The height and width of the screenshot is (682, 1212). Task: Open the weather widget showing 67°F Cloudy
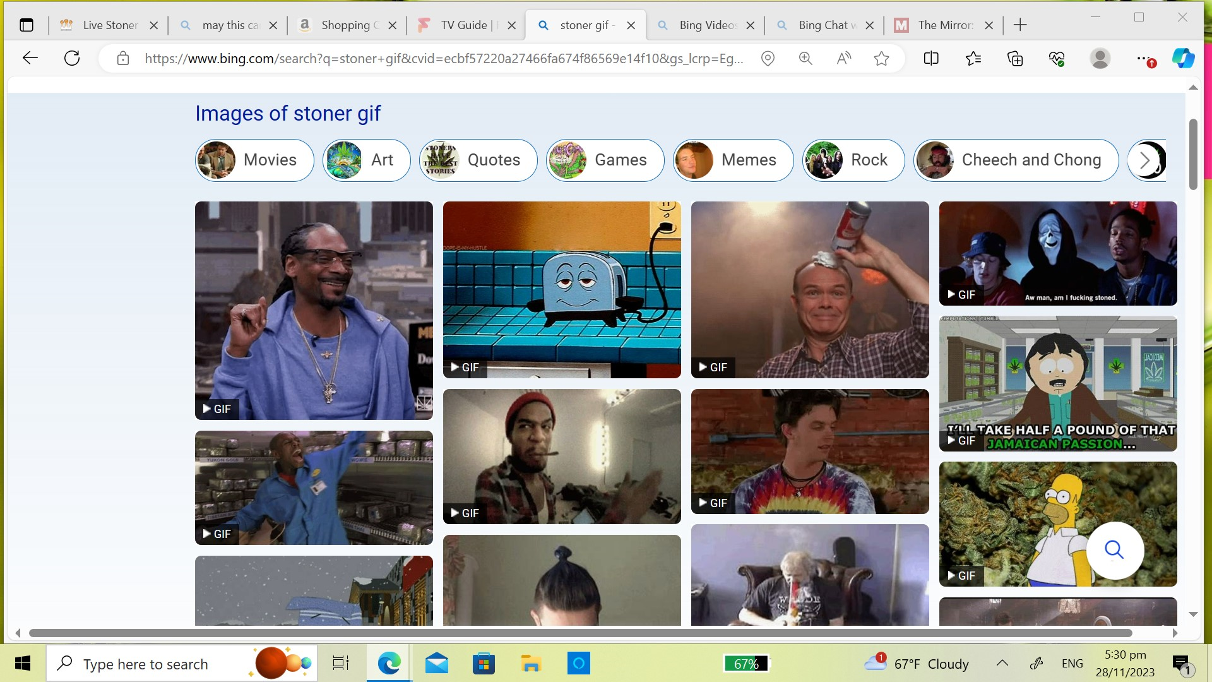click(x=917, y=664)
